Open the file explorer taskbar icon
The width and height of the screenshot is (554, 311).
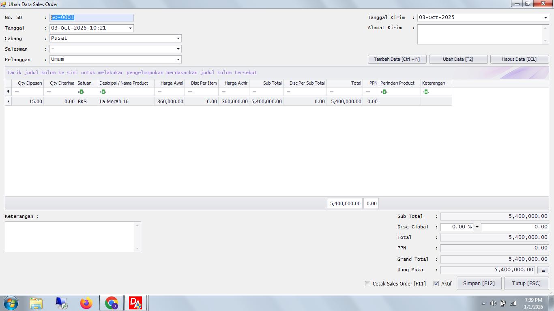click(x=36, y=303)
